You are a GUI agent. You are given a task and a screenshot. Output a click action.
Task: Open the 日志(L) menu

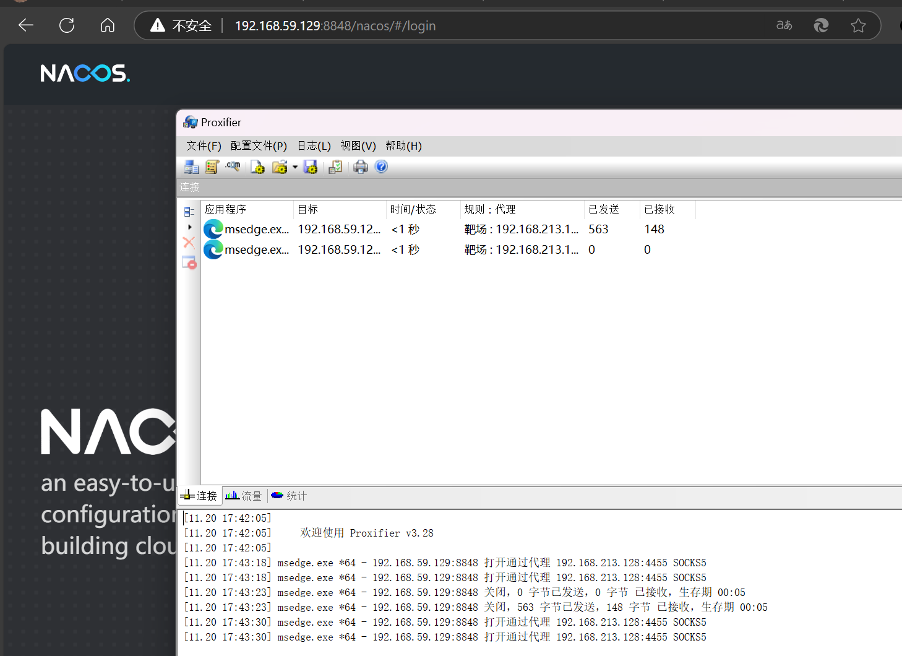tap(314, 146)
